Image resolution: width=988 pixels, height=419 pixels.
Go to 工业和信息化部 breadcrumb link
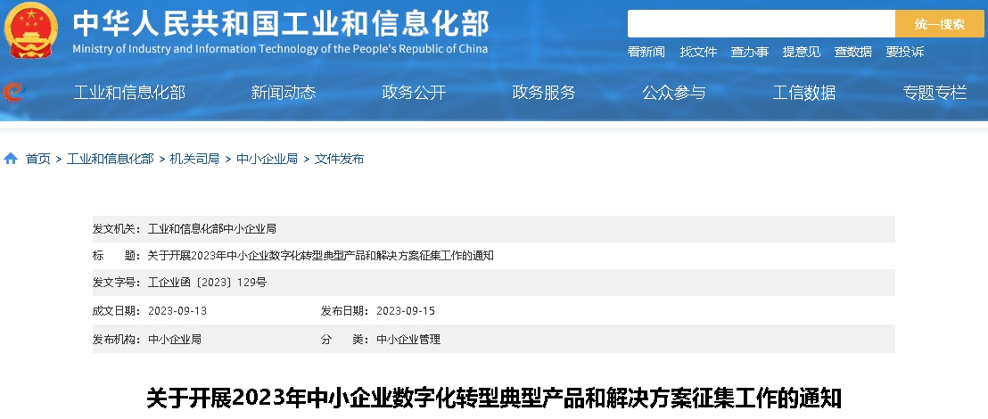point(111,159)
